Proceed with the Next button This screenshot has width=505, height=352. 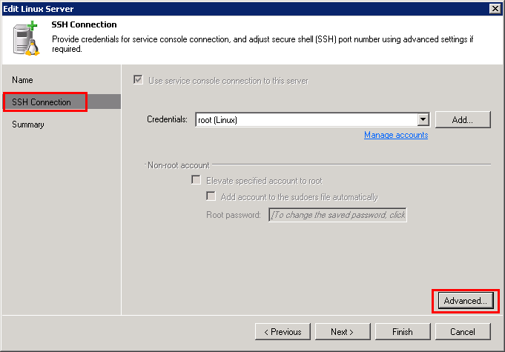tap(343, 331)
